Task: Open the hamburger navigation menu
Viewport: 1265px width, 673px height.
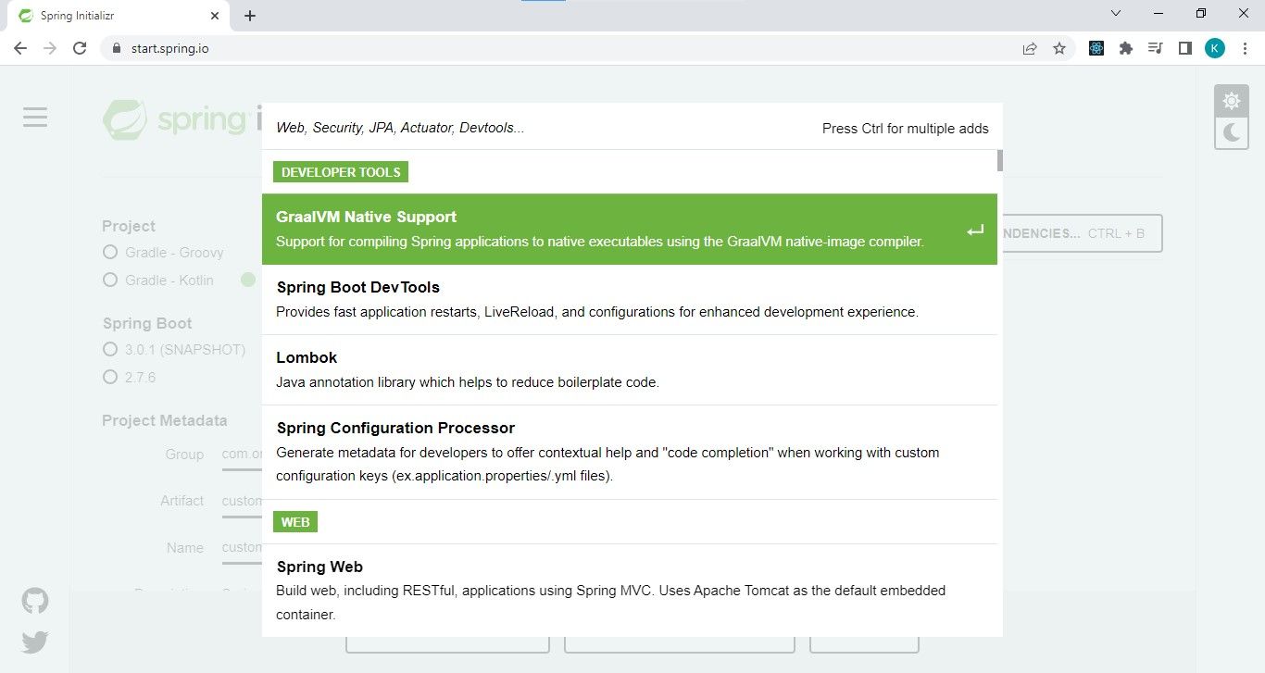Action: coord(35,117)
